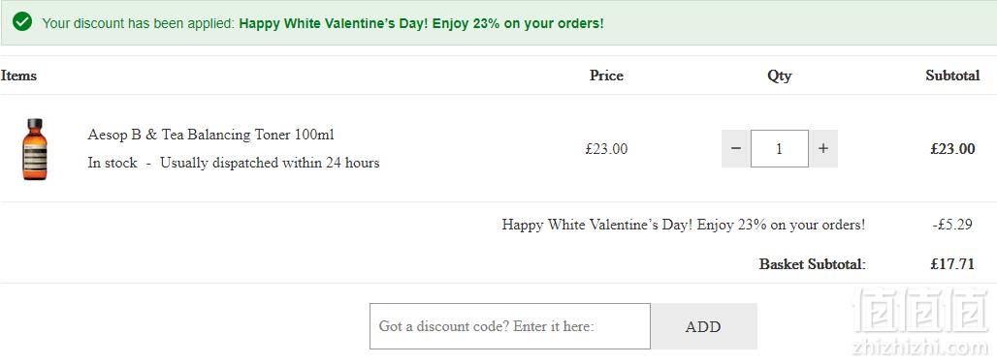Click the -£5.29 discount amount
This screenshot has width=997, height=364.
point(951,225)
